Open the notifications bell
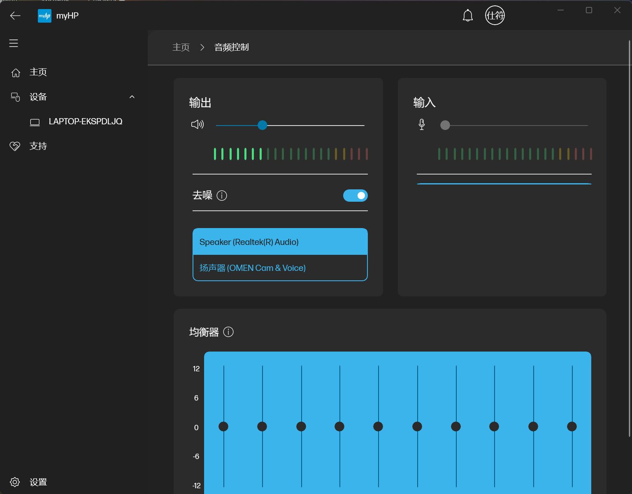 point(468,16)
